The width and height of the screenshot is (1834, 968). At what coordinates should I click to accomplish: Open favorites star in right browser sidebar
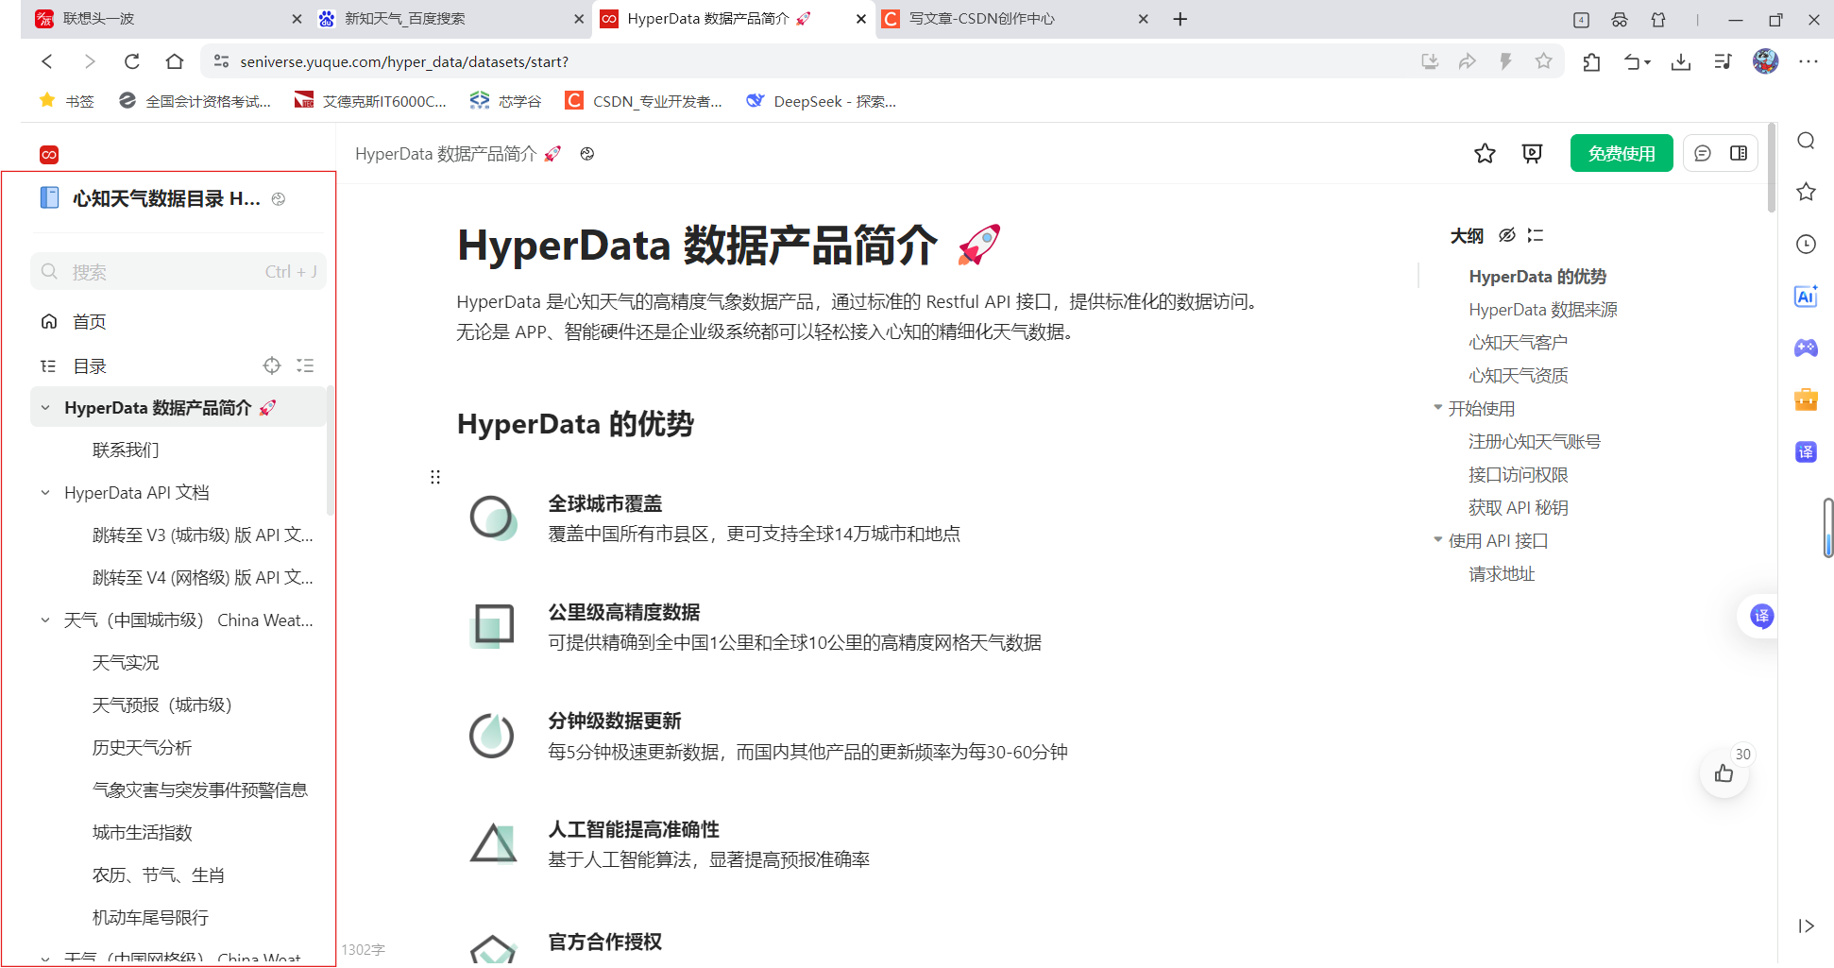1806,192
